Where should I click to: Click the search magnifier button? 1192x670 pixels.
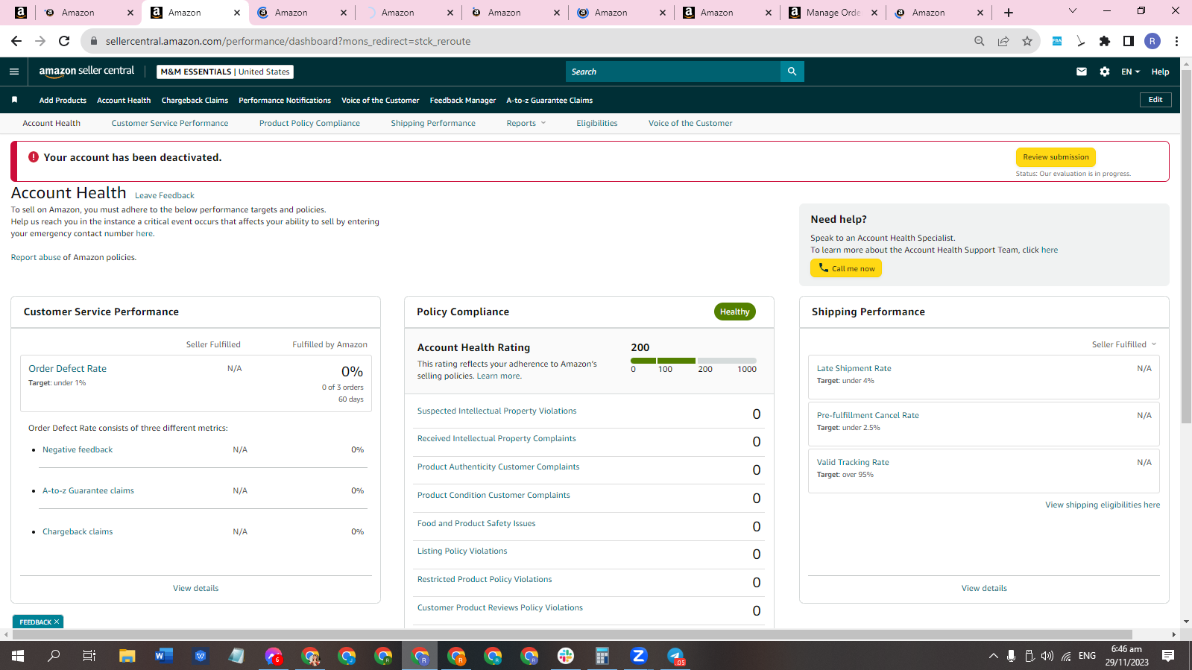point(792,72)
